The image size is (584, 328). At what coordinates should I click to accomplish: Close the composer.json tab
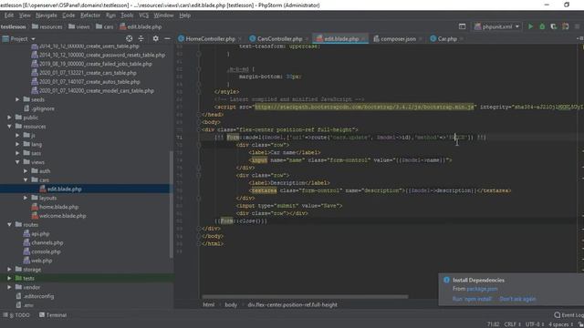420,38
